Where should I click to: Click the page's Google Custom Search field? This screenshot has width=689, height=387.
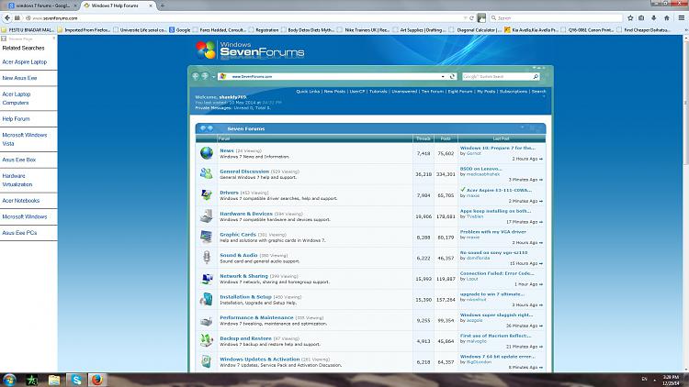(x=496, y=77)
